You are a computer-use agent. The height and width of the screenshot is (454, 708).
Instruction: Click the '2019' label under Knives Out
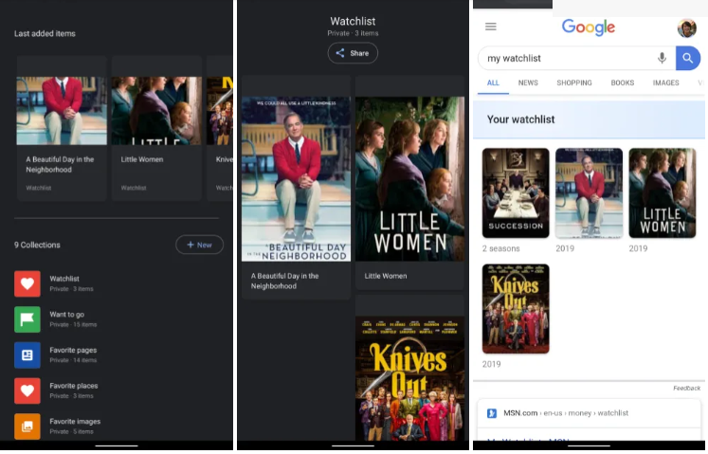[491, 364]
